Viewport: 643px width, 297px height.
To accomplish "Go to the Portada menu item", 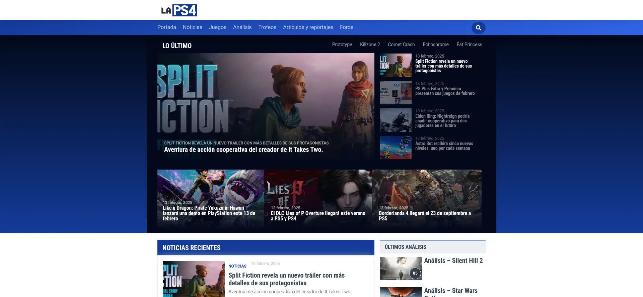I will 166,27.
